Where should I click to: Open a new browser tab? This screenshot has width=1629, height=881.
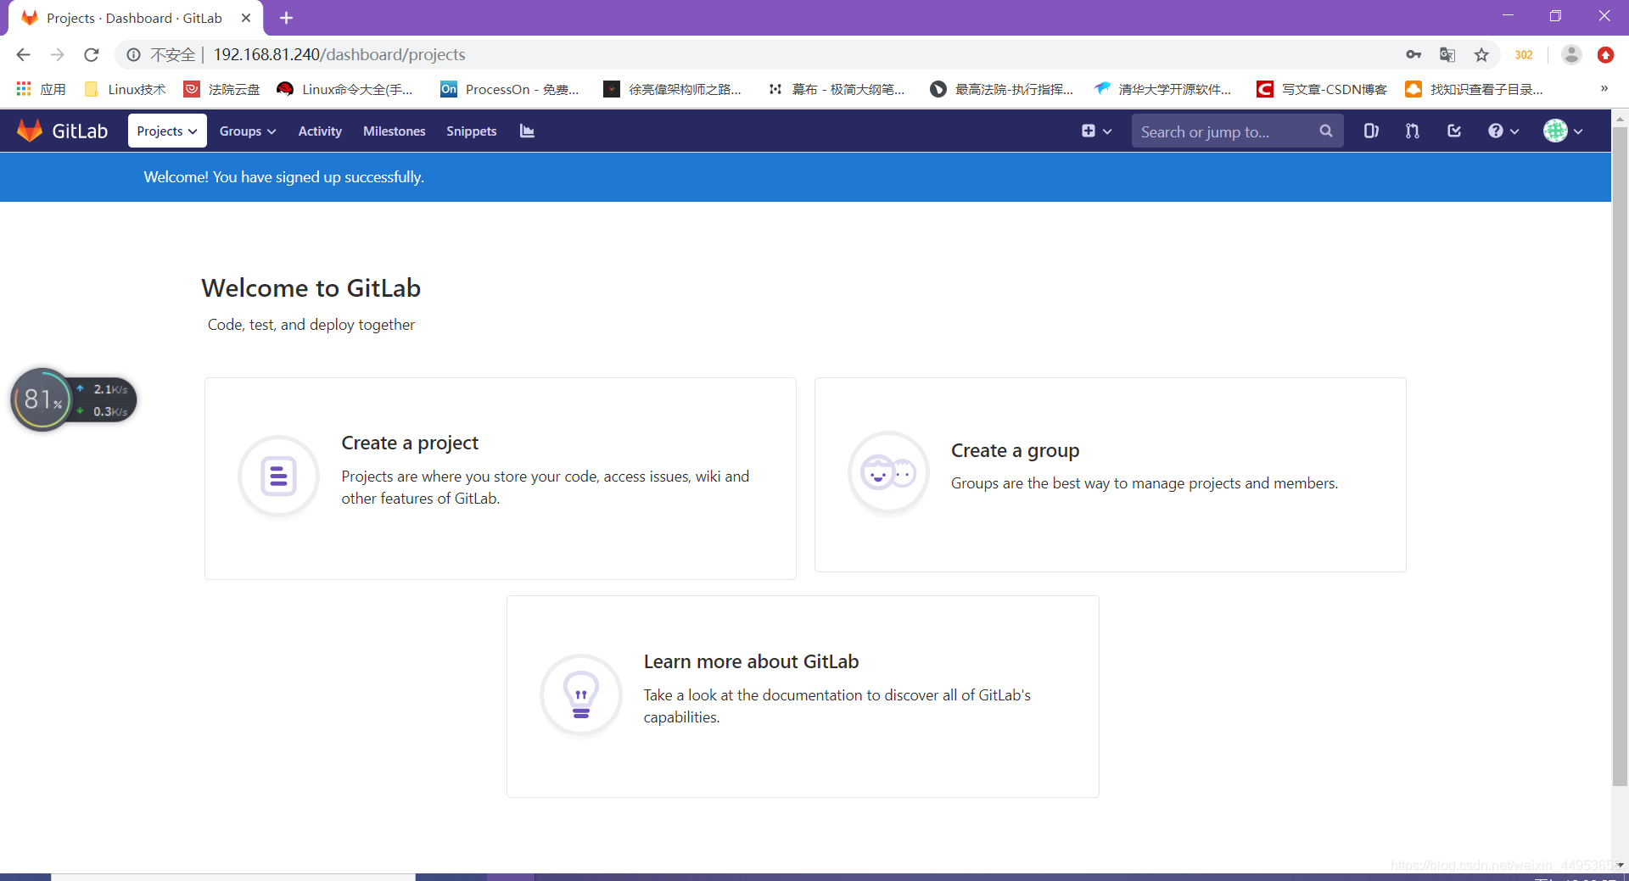click(x=286, y=18)
